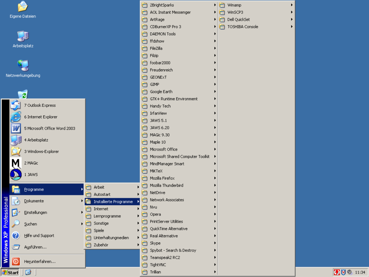Screen dimensions: 369x277
Task: Open the Teamspeak2 RC2 menu folder
Action: point(179,257)
